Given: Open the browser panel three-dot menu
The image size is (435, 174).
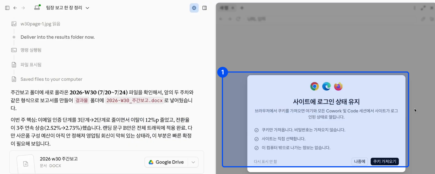Looking at the screenshot, I should [x=414, y=8].
